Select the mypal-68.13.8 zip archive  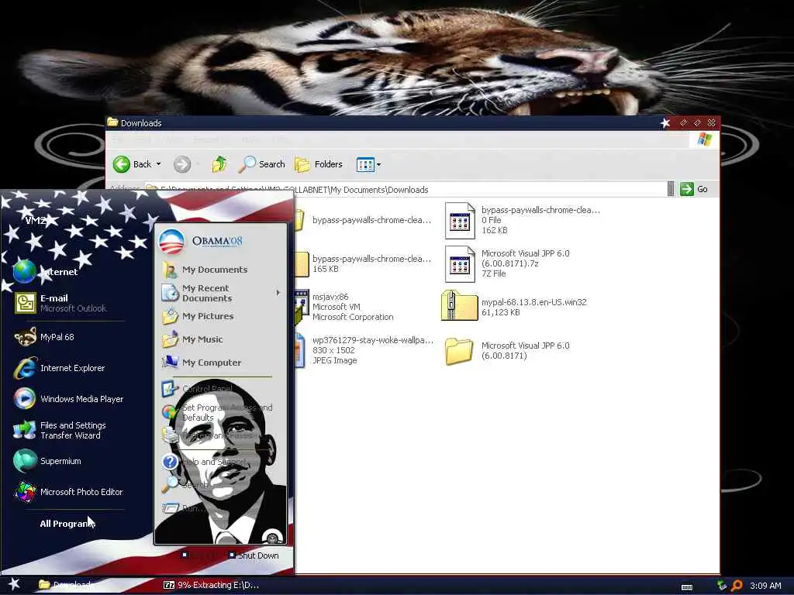(514, 307)
